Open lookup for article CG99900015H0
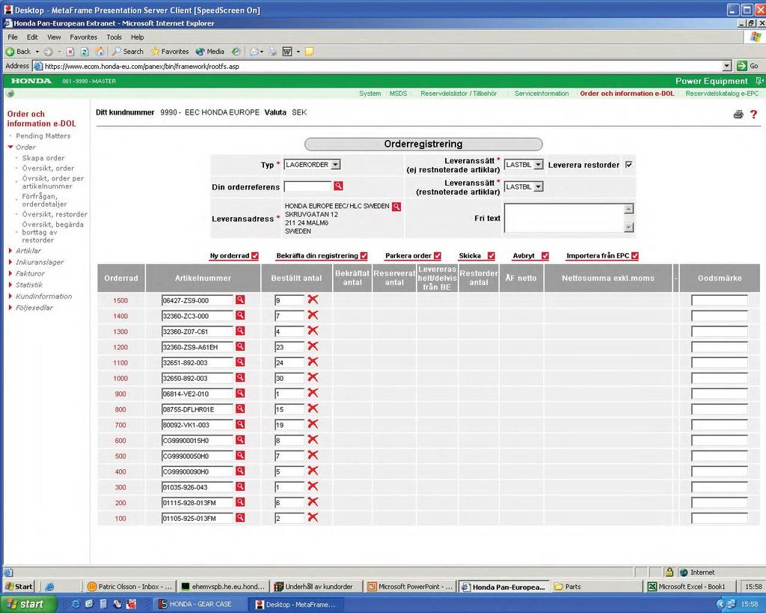Viewport: 766px width, 613px height. point(240,439)
